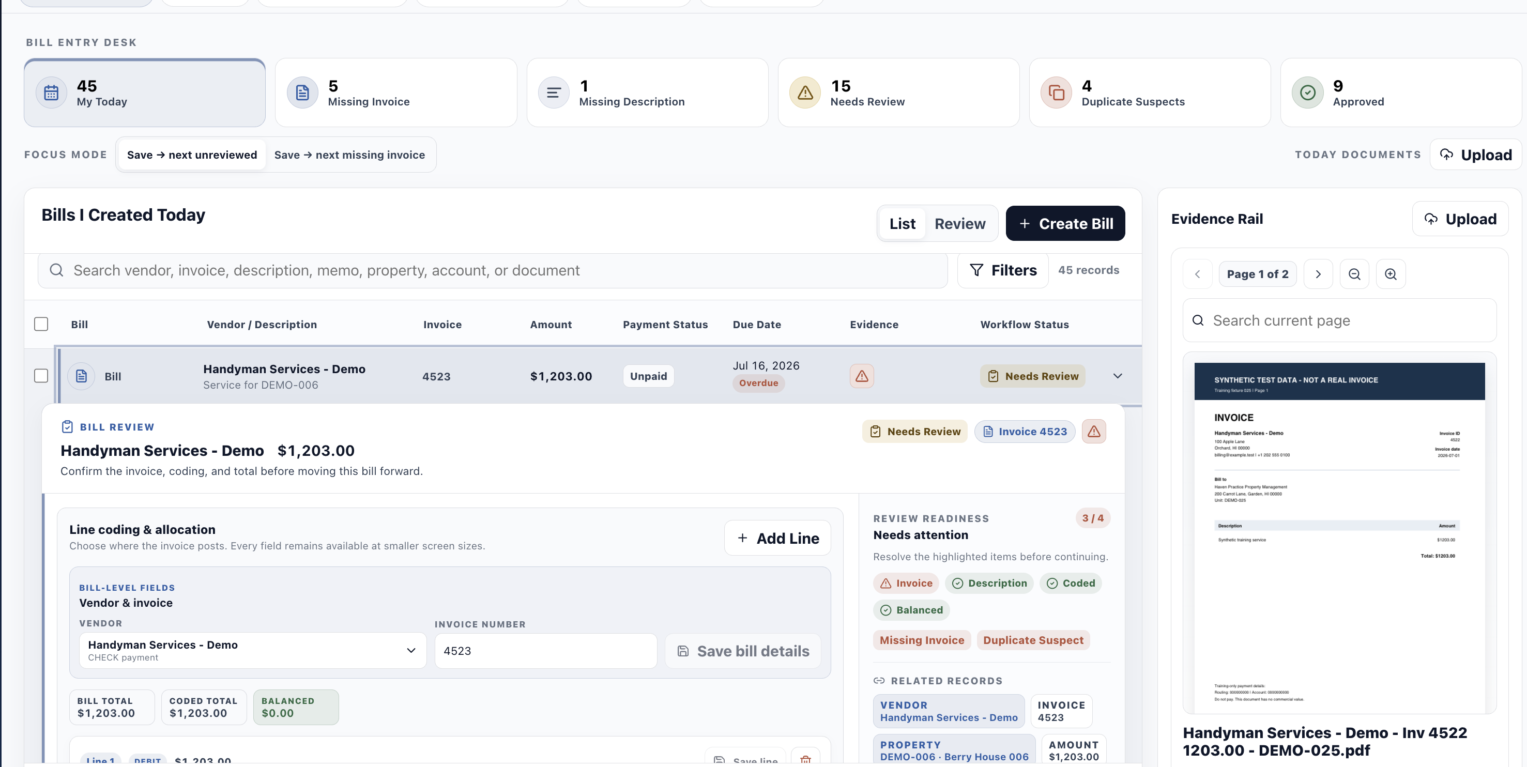This screenshot has height=767, width=1527.
Task: Go to previous page in Evidence Rail
Action: coord(1197,274)
